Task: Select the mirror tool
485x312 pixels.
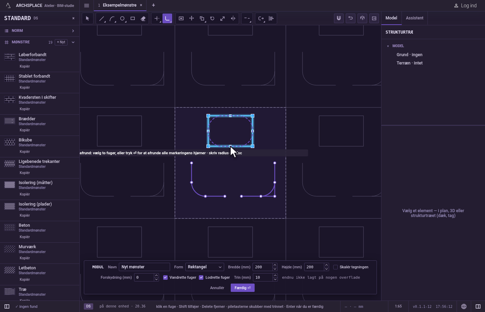Action: pyautogui.click(x=233, y=18)
